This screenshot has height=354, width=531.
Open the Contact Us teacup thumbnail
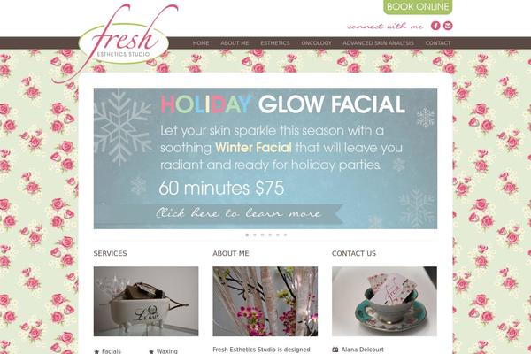coord(384,301)
